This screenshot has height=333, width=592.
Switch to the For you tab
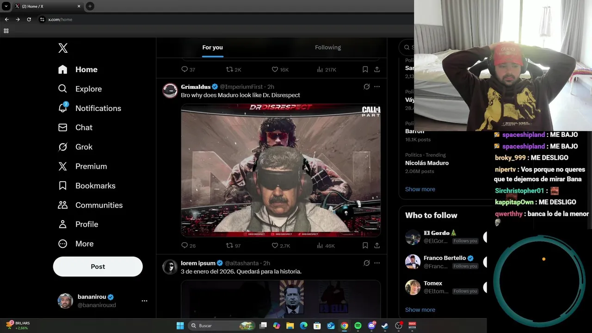pos(212,47)
